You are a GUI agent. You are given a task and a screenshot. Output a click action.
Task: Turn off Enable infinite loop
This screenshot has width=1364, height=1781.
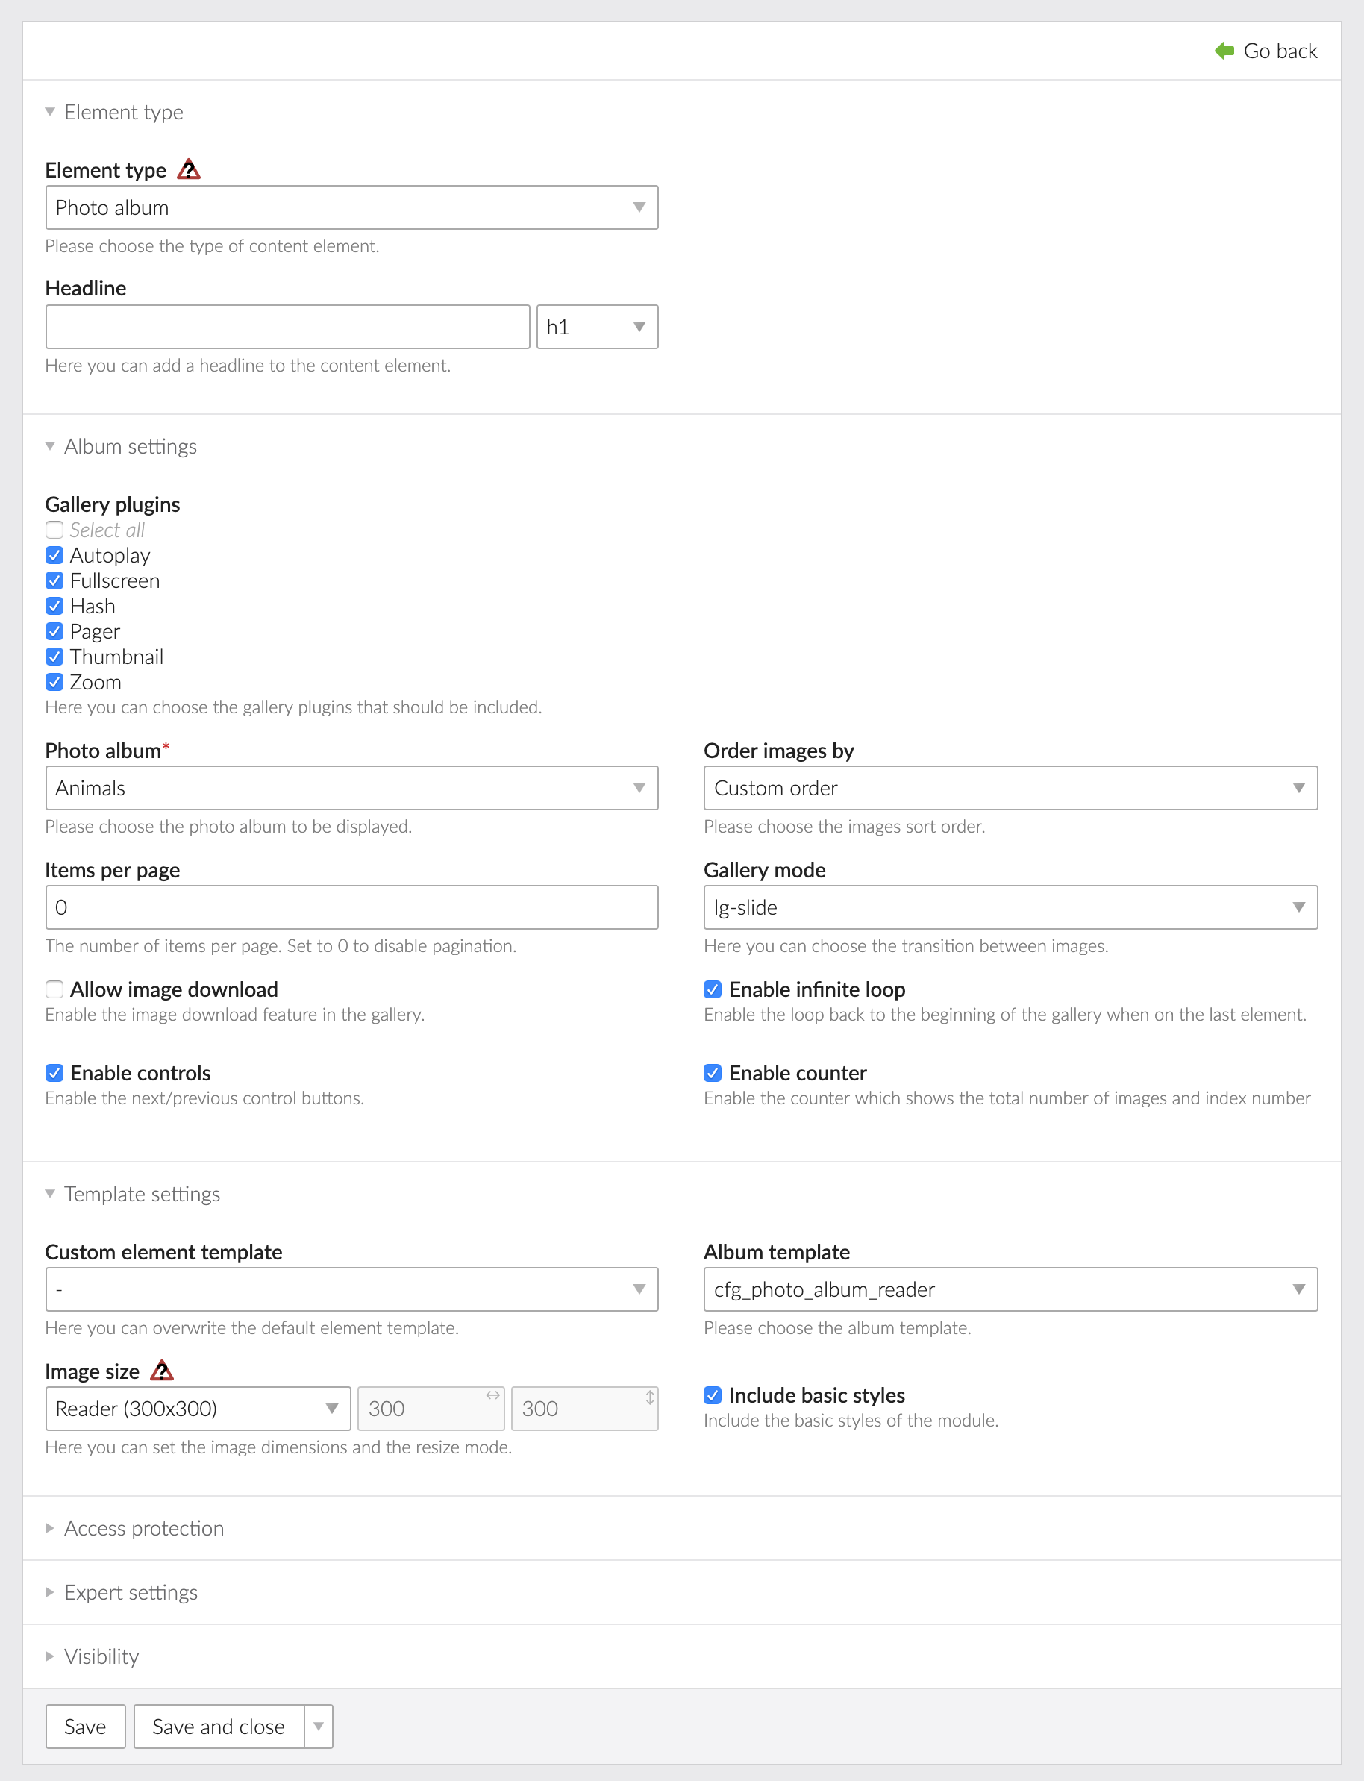[x=712, y=989]
